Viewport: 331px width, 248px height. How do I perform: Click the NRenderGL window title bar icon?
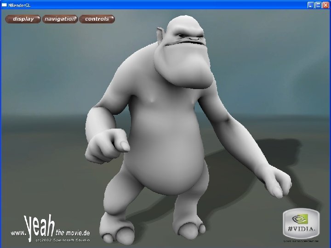(4, 5)
